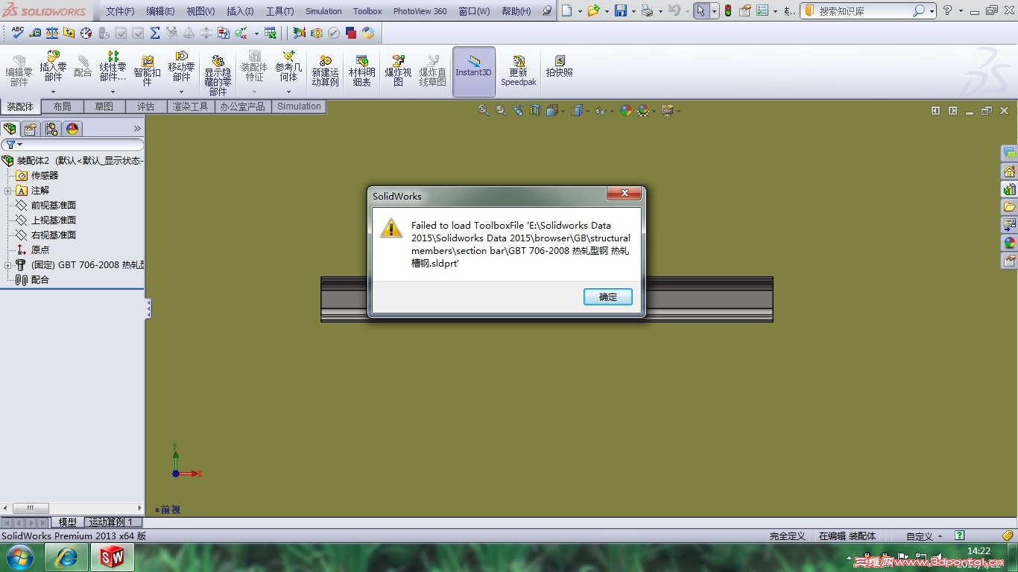The height and width of the screenshot is (572, 1018).
Task: Click the 搜索知识库 search field
Action: (x=863, y=11)
